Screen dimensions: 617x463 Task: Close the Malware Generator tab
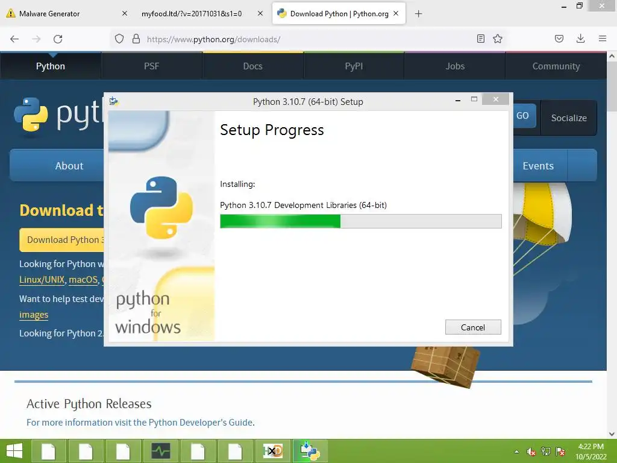125,13
